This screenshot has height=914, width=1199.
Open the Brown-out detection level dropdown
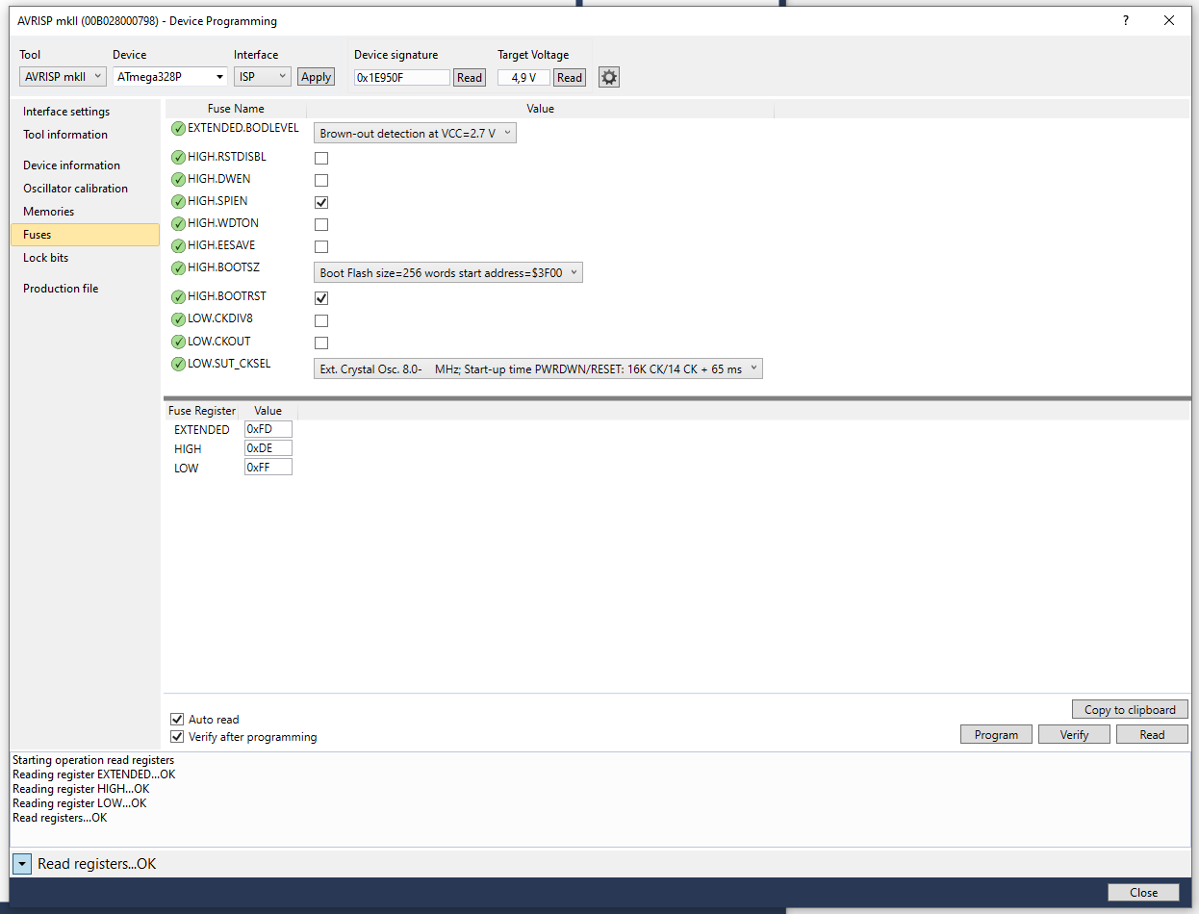[415, 134]
